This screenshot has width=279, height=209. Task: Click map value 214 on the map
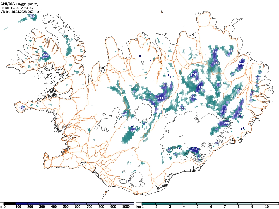click(x=160, y=98)
